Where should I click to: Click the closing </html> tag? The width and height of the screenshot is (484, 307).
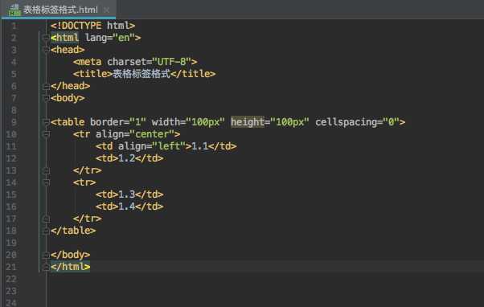click(71, 267)
